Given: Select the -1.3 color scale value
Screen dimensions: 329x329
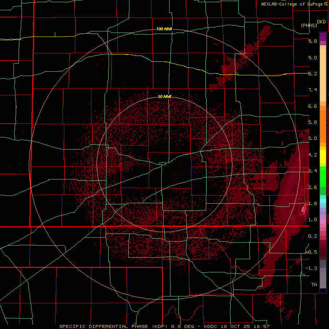Looking at the screenshot, I should point(311,268).
